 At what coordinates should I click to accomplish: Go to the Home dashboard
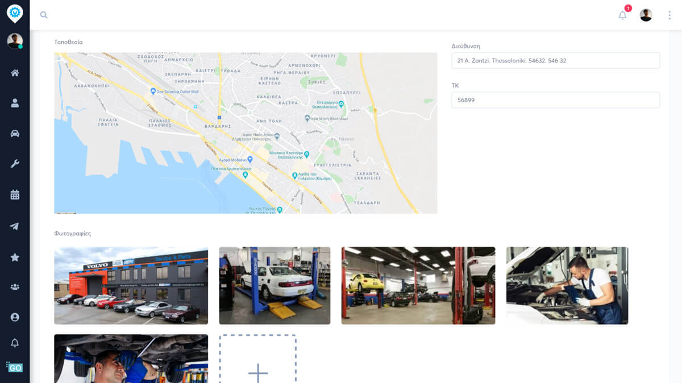15,72
